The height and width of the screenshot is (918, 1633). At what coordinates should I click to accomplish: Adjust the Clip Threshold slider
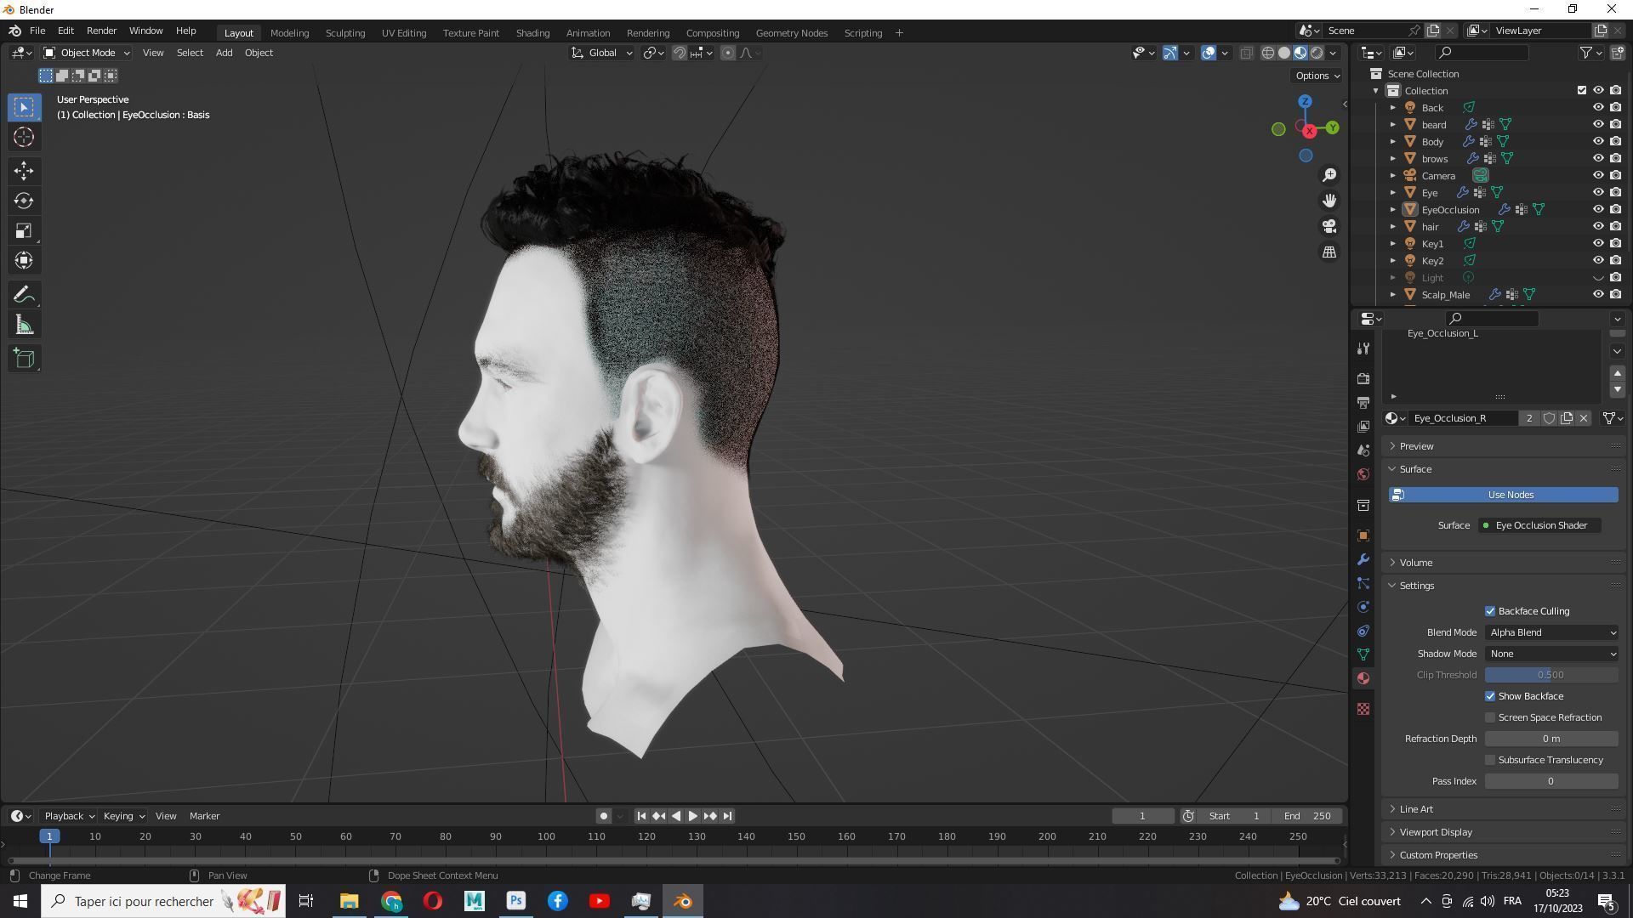1551,675
